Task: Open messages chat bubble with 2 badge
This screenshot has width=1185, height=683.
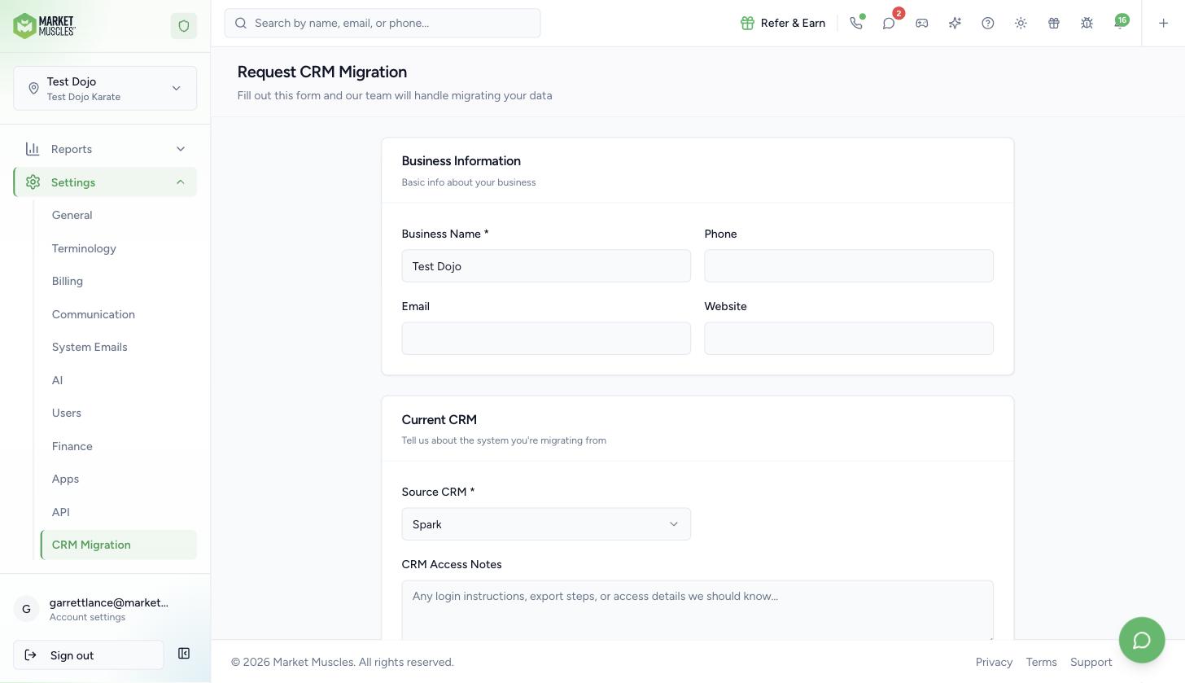Action: click(889, 23)
